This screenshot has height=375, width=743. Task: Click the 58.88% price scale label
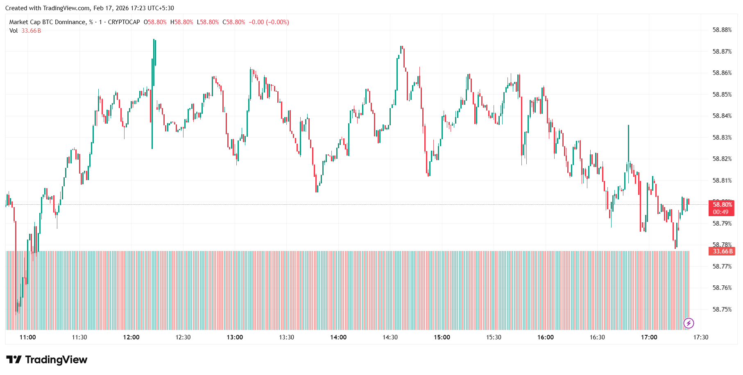[x=722, y=30]
